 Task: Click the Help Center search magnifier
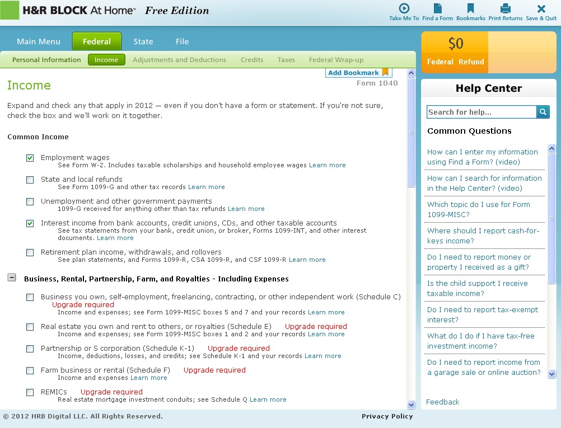click(543, 112)
